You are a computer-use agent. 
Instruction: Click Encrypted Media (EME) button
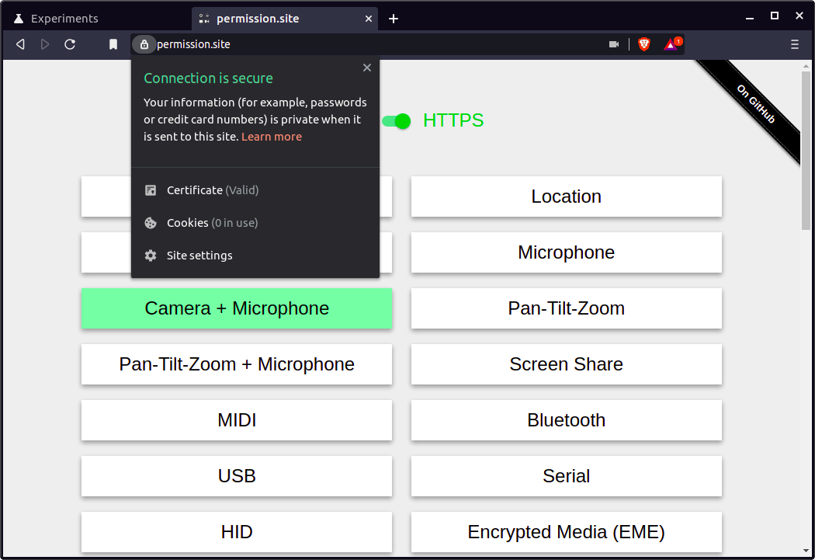point(566,532)
